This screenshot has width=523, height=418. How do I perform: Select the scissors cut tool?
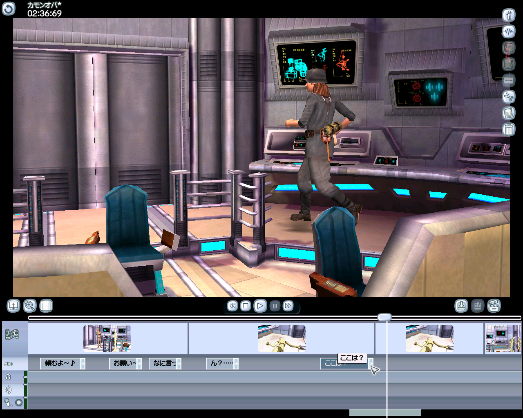coord(509,97)
